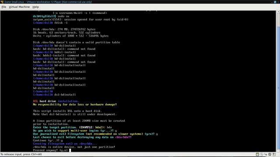Click the 'session opened for user root' line
Image resolution: width=280 pixels, height=157 pixels.
click(x=80, y=19)
